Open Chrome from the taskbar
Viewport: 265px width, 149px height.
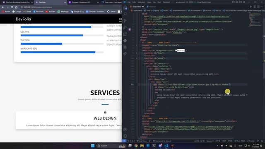[136, 146]
